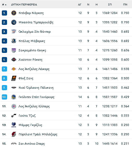
Task: Click the Denver Nuggets team logo
Action: coord(14,13)
